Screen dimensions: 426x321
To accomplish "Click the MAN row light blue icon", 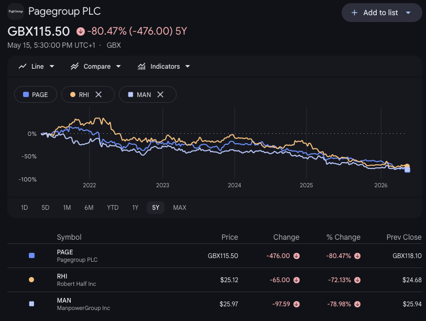I will coord(31,304).
